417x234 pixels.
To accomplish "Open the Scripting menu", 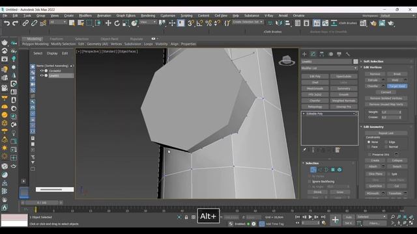I will tap(186, 16).
